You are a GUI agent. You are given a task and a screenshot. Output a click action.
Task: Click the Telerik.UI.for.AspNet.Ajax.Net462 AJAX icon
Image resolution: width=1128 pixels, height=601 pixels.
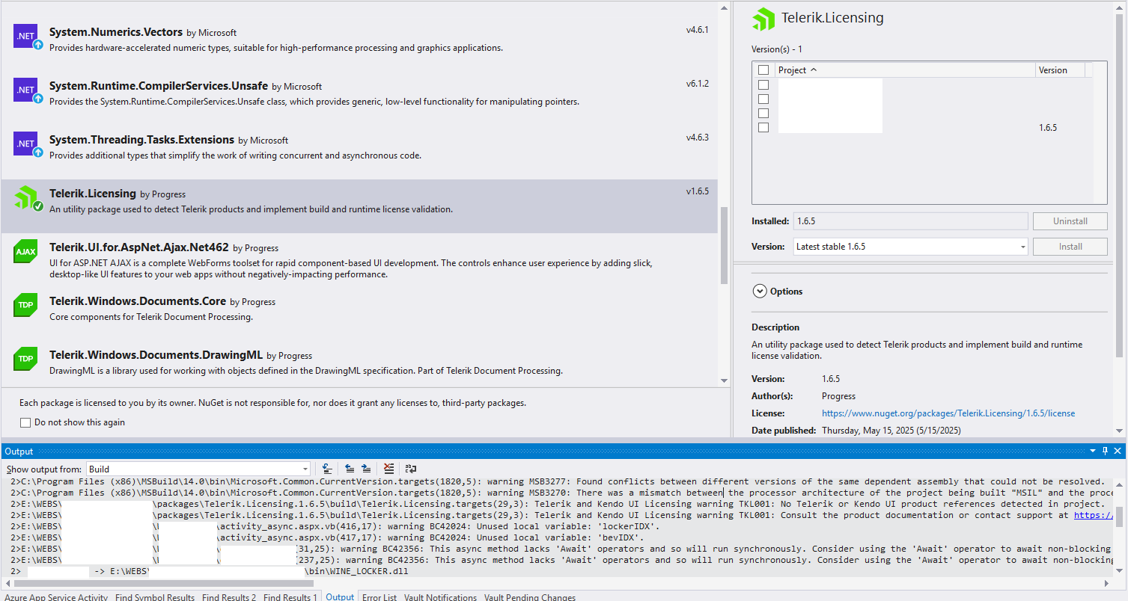(x=25, y=251)
